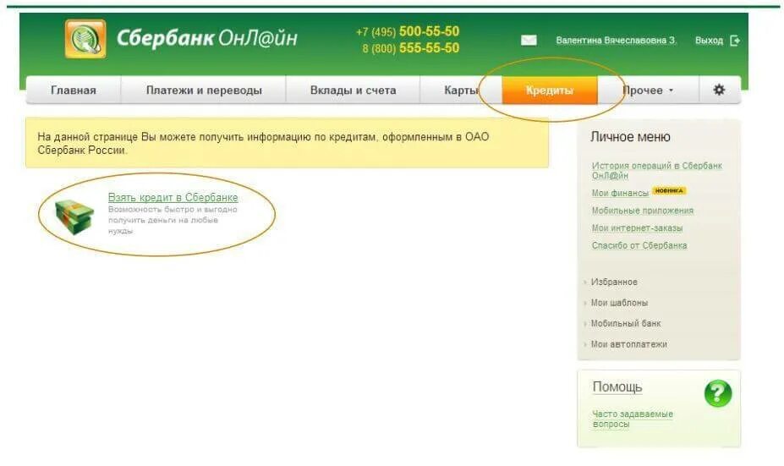The image size is (784, 466).
Task: Click the logout door-arrow icon
Action: click(734, 41)
